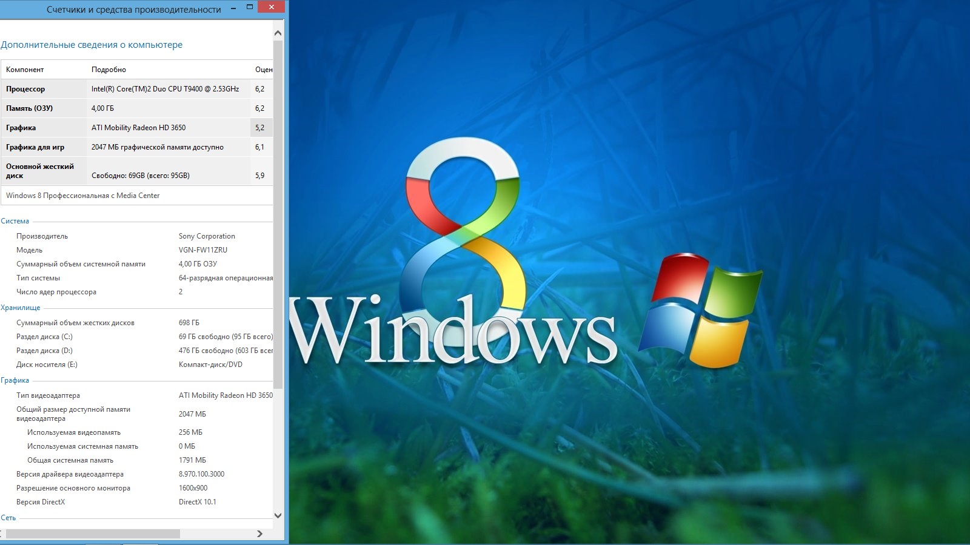This screenshot has height=545, width=970.
Task: Click the vertical scrollbar up arrow
Action: [x=278, y=33]
